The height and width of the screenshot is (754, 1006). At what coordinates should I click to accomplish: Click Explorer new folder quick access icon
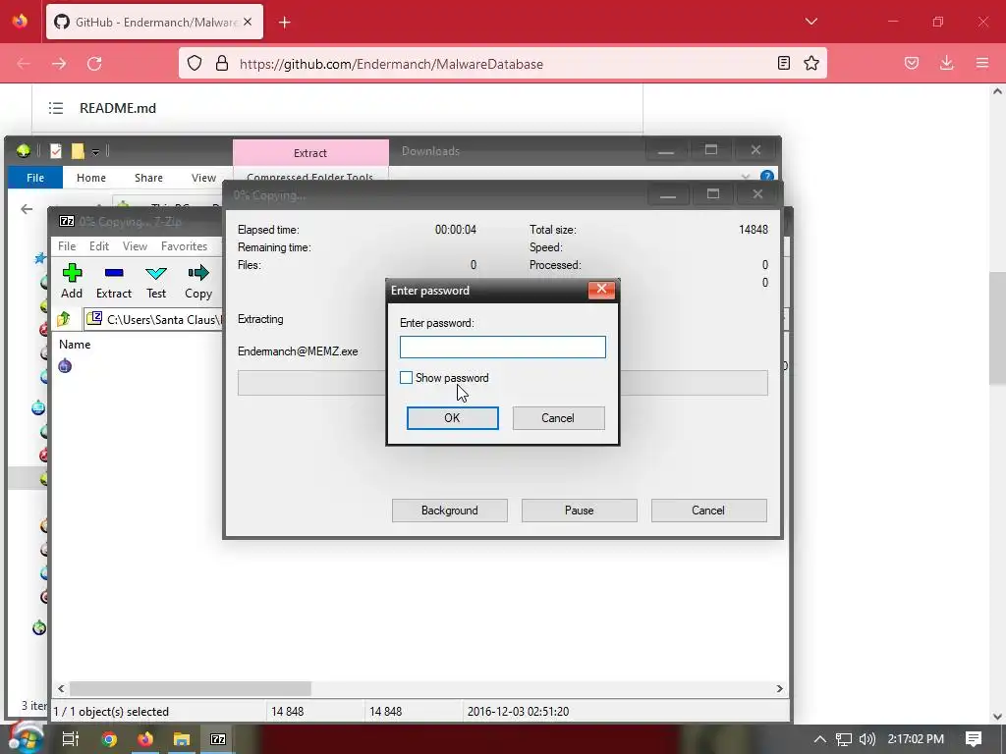click(78, 150)
